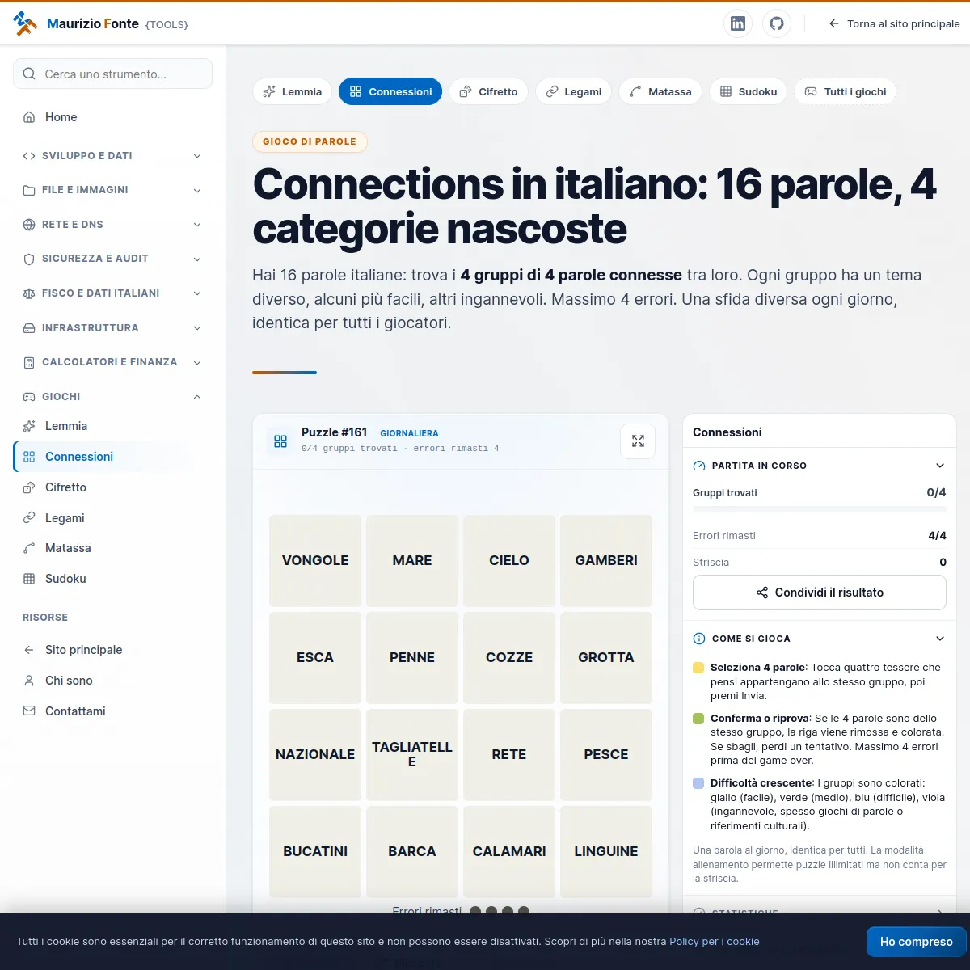The image size is (970, 970).
Task: Click the share icon in Condividi button
Action: coord(762,593)
